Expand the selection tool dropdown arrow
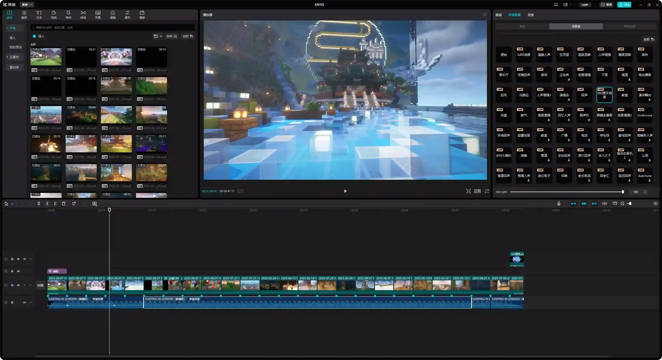 [x=12, y=204]
